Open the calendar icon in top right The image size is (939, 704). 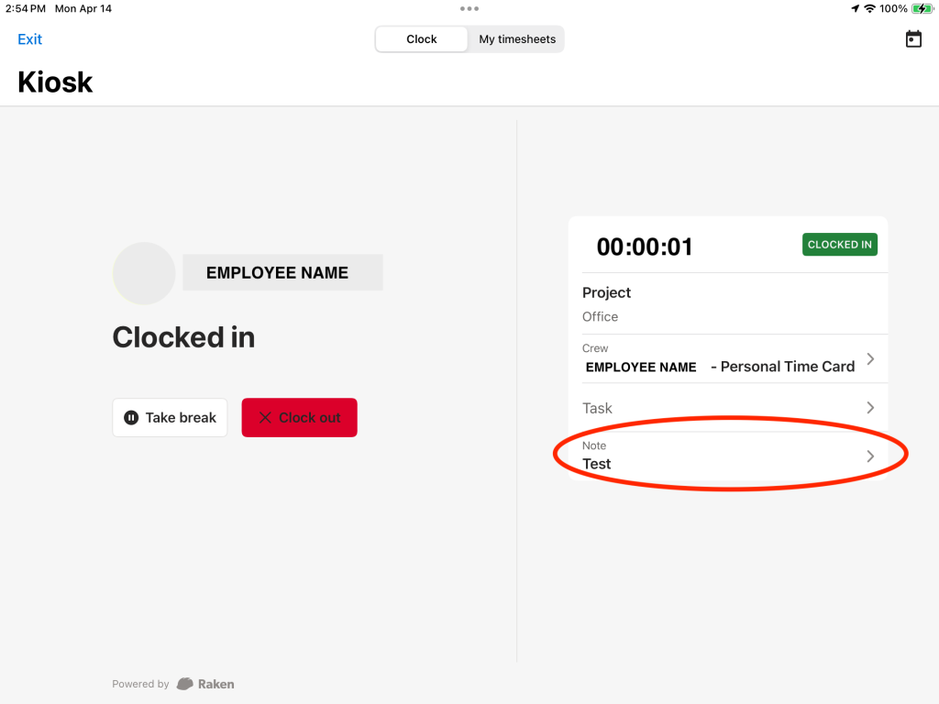pos(913,39)
